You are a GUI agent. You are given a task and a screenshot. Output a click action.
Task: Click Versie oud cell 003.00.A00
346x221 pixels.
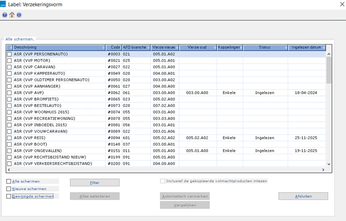coord(197,93)
